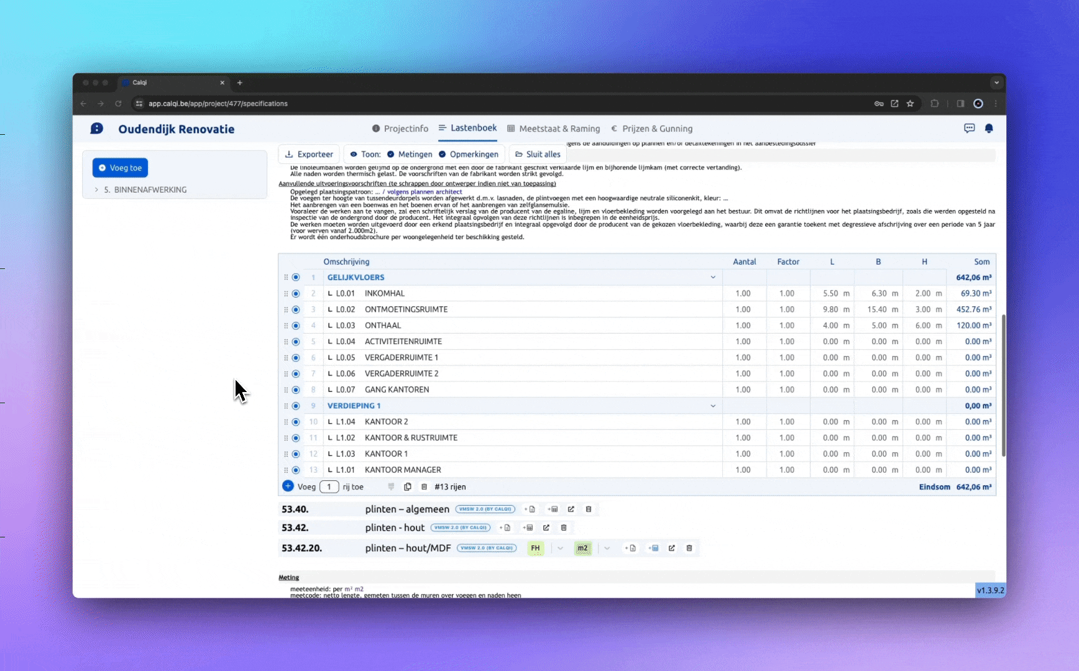Open the chat messages icon
Image resolution: width=1079 pixels, height=671 pixels.
(969, 129)
